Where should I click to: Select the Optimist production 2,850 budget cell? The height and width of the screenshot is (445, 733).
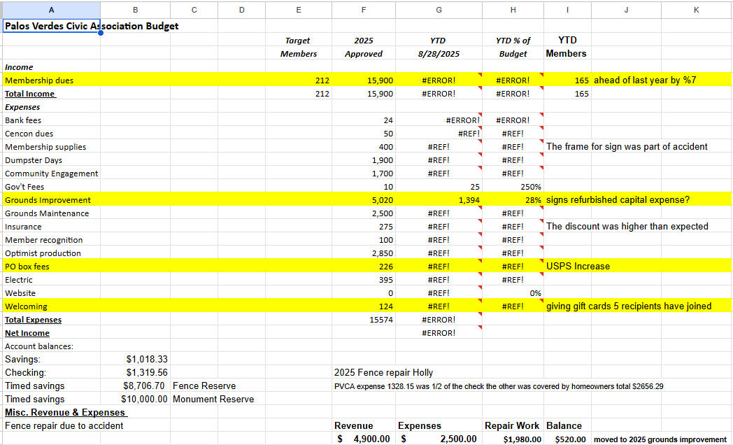[x=382, y=253]
